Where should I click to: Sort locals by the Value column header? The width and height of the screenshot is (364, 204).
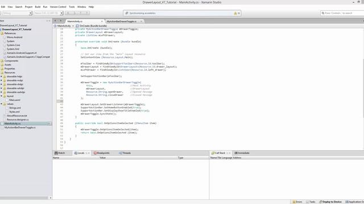102,158
